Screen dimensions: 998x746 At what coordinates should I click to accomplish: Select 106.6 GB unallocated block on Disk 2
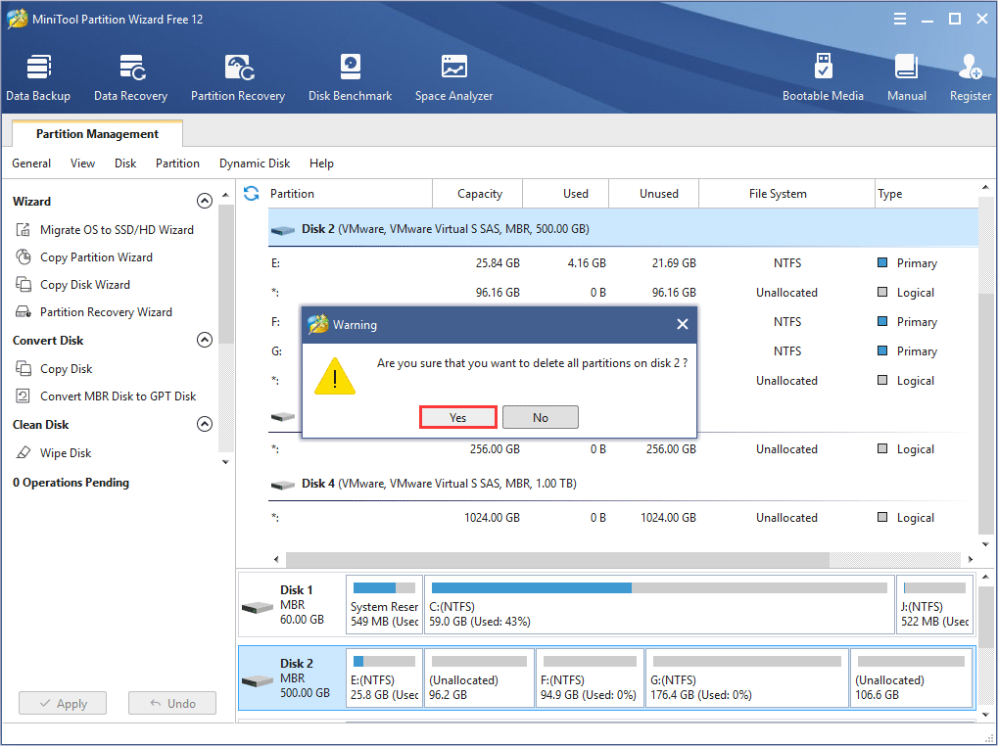point(912,678)
